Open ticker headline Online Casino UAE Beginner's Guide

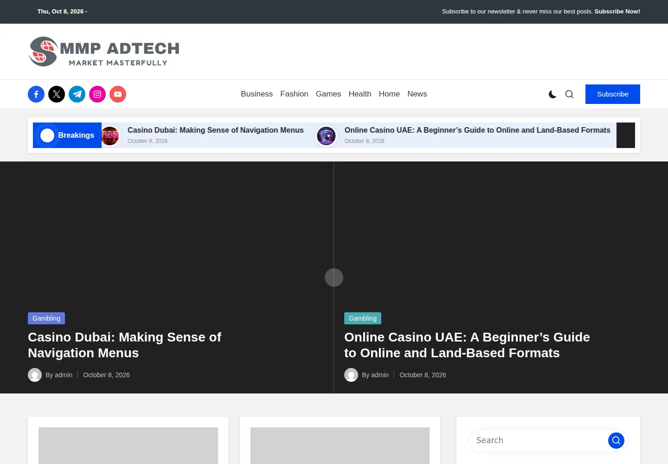pos(477,130)
